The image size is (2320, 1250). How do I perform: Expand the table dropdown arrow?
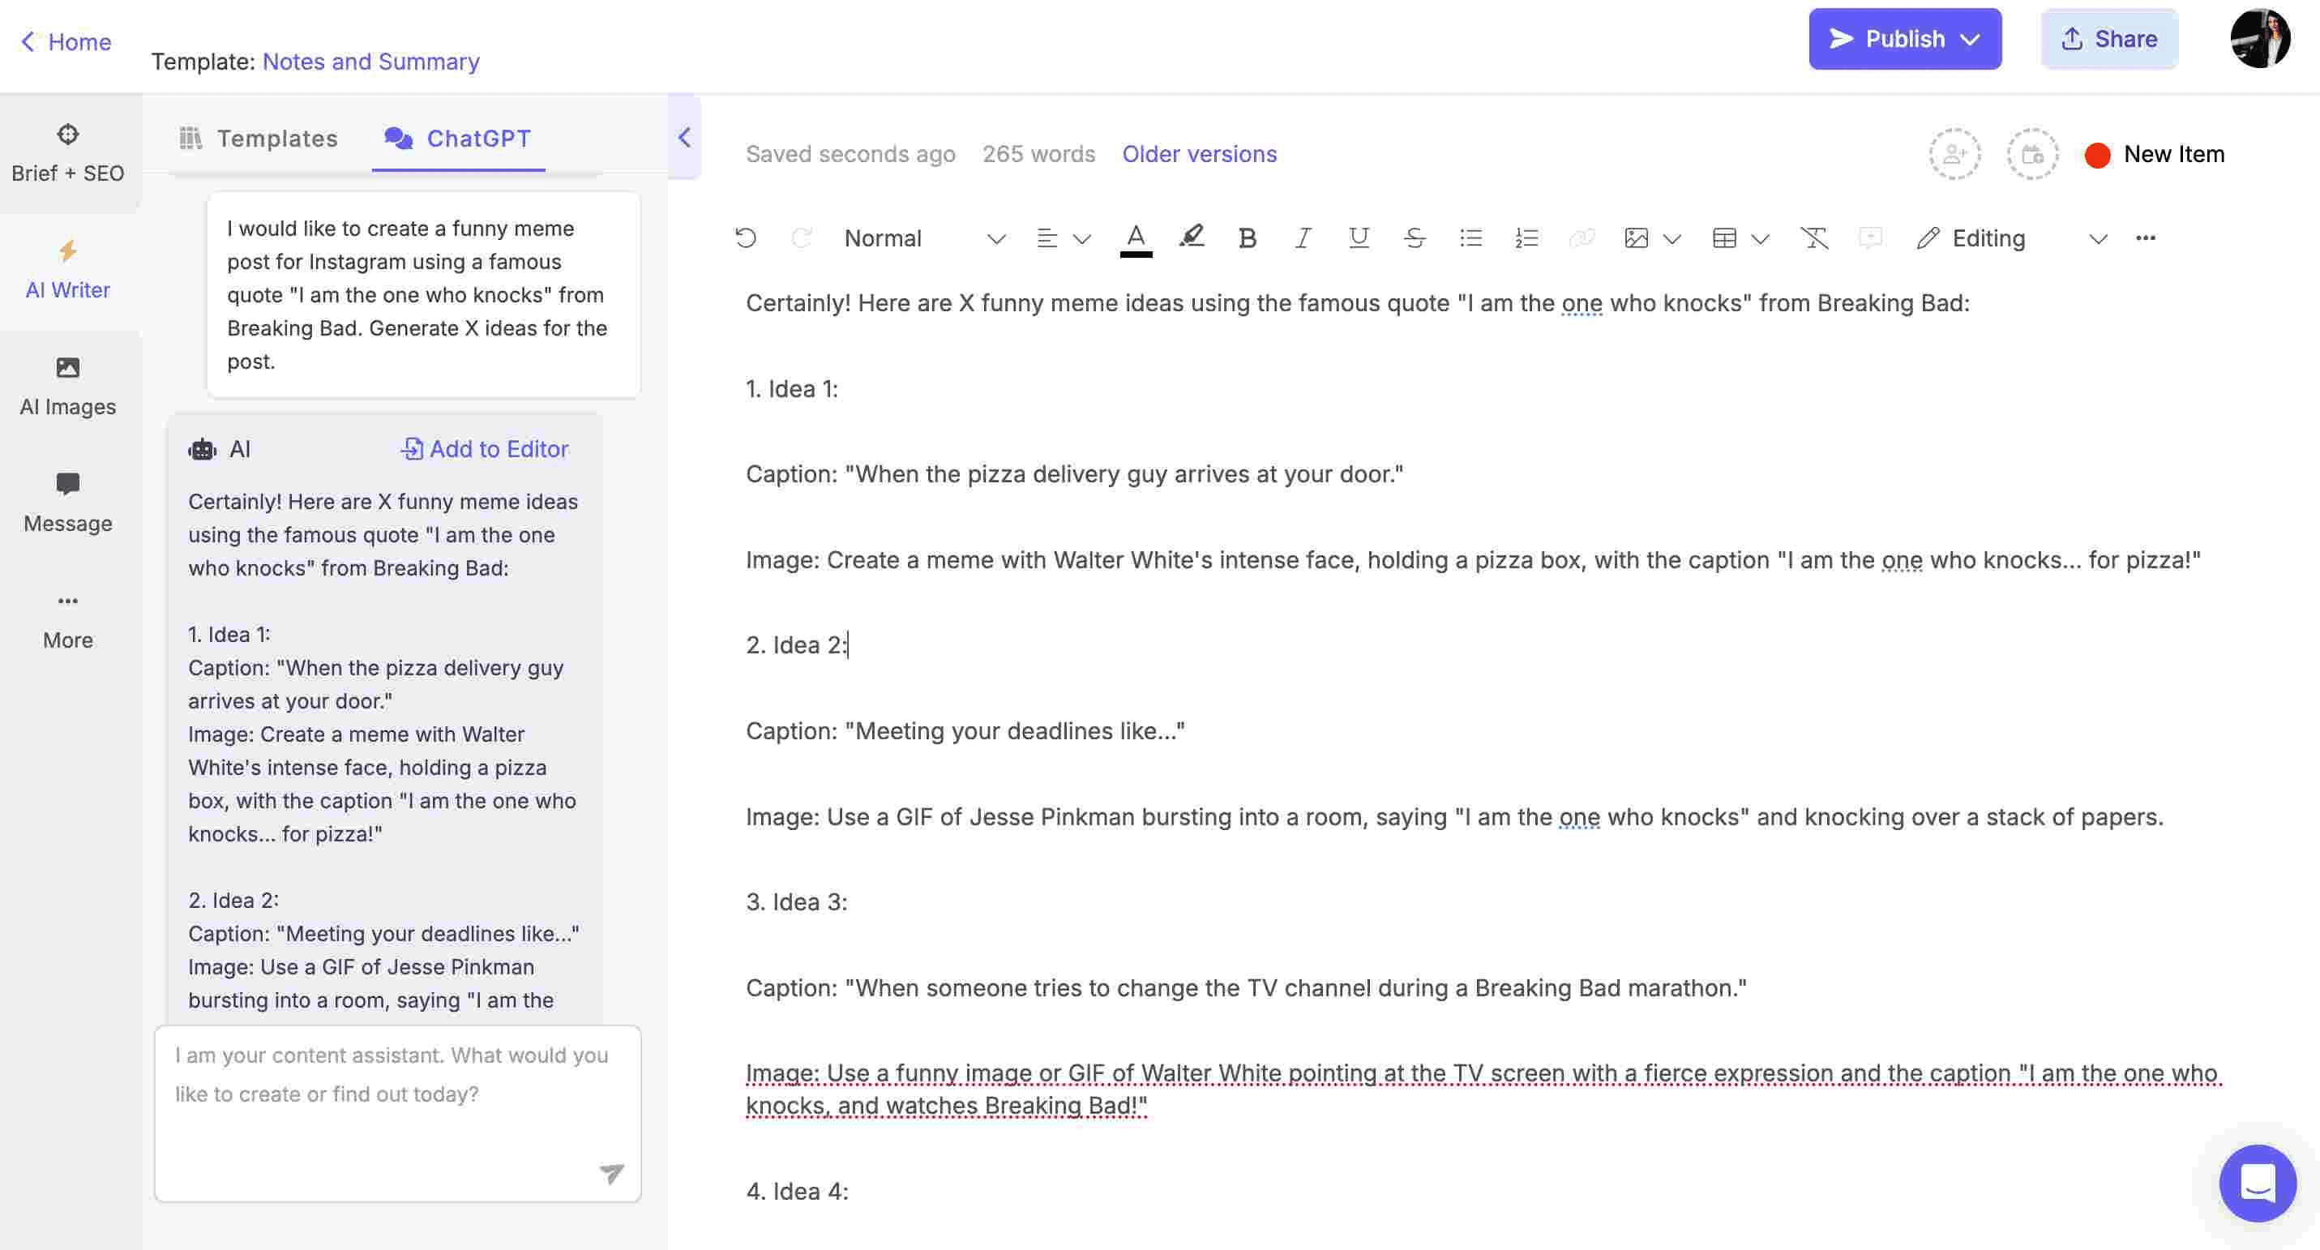[x=1760, y=238]
